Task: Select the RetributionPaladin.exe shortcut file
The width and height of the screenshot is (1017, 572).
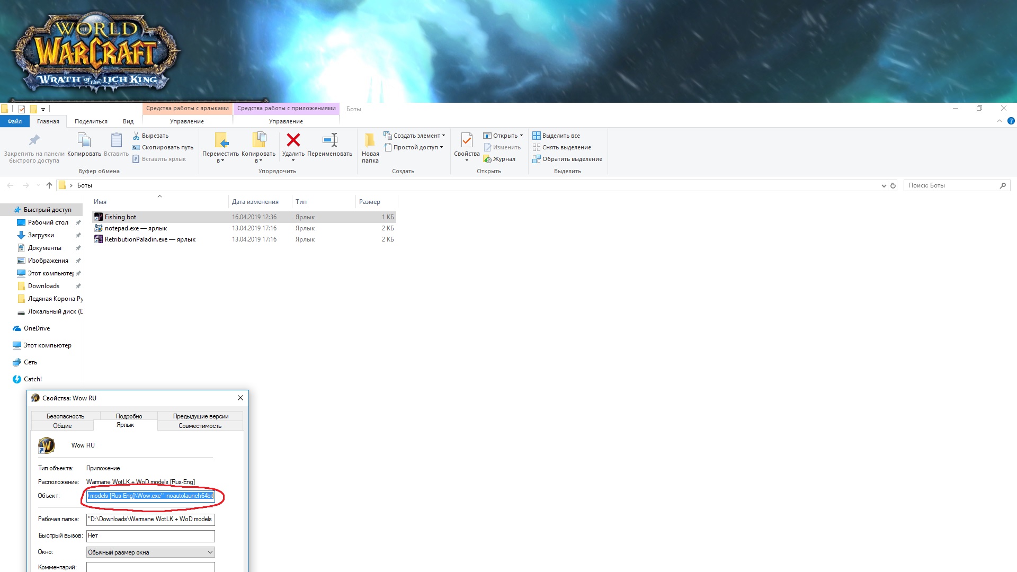Action: point(150,239)
